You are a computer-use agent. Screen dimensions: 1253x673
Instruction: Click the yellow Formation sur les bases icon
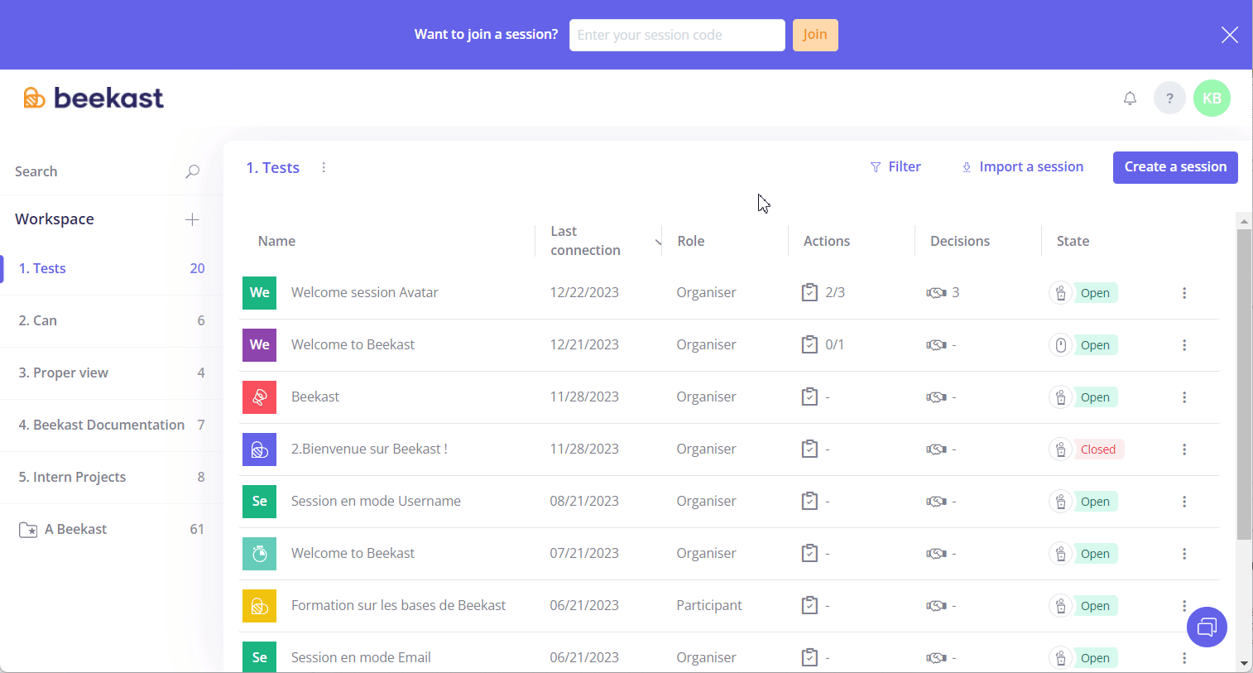259,605
